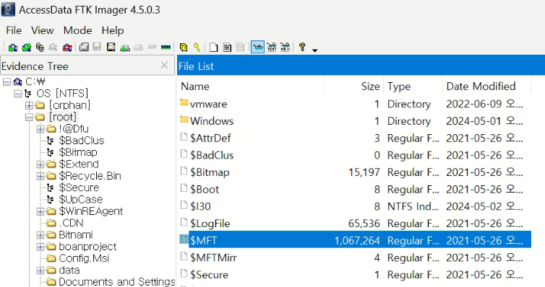The height and width of the screenshot is (287, 545).
Task: Select the $I30 NTFS index row
Action: 354,206
